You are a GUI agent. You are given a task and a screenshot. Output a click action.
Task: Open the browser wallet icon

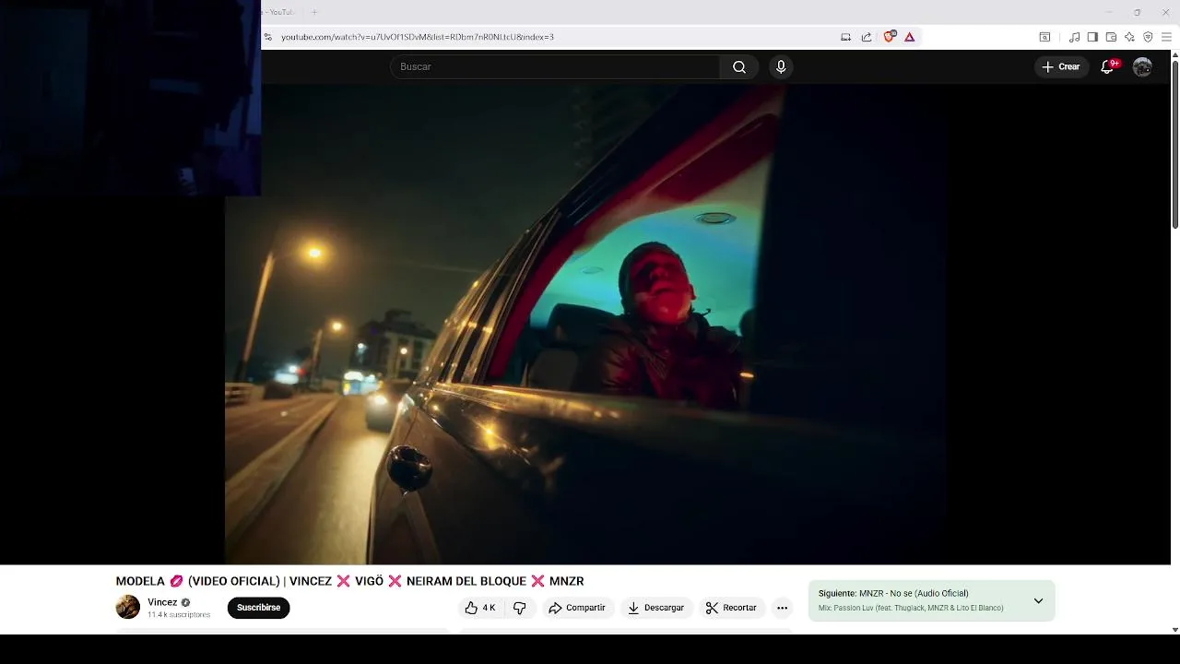coord(1111,37)
